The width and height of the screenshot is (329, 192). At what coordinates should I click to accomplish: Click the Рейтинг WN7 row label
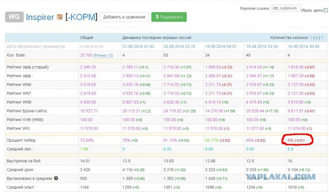[x=20, y=93]
